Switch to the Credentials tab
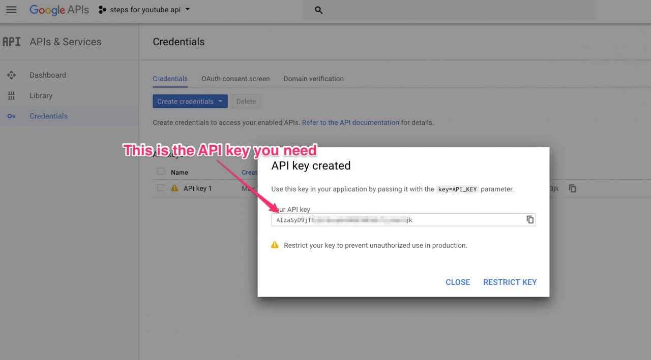The height and width of the screenshot is (360, 651). point(170,79)
